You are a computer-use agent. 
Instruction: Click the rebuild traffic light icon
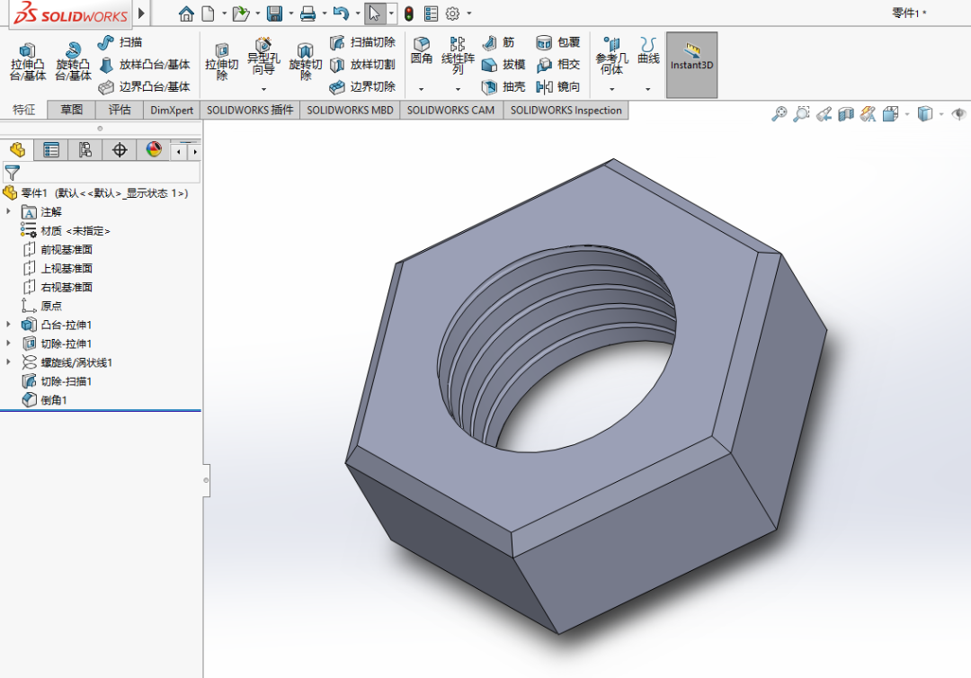[409, 13]
